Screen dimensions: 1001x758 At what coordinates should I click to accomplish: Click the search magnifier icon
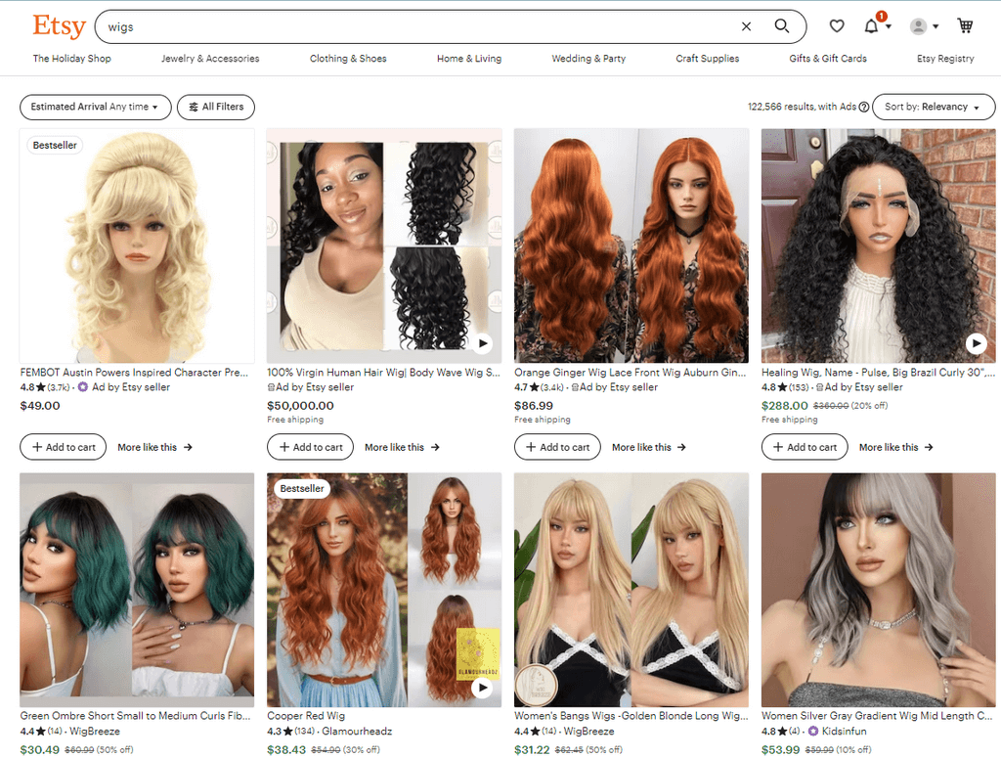click(x=781, y=25)
